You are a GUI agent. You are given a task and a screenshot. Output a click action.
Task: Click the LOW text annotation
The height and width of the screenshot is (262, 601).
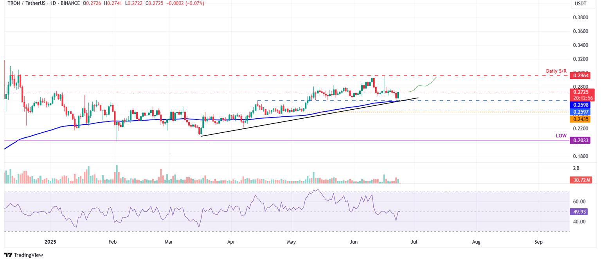point(561,135)
